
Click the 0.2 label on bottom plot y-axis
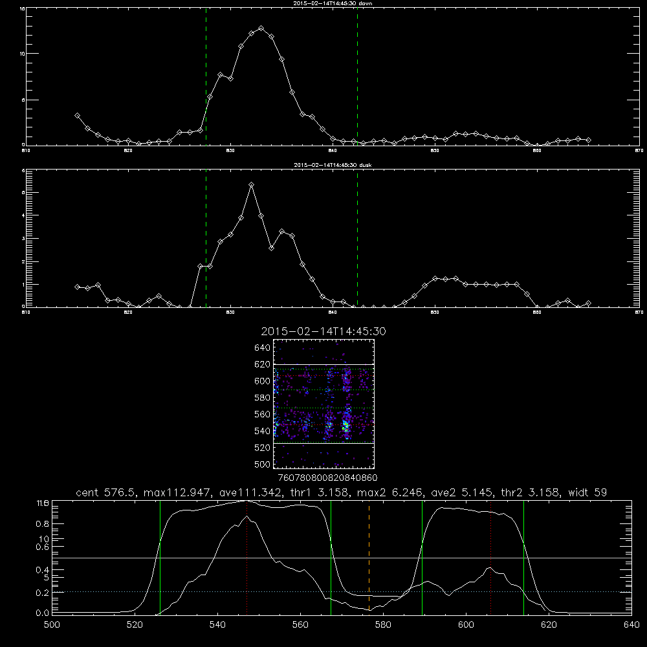(x=43, y=593)
